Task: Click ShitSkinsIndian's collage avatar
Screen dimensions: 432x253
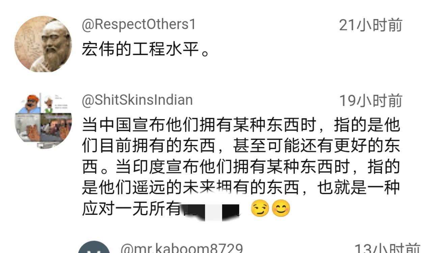Action: pyautogui.click(x=43, y=120)
